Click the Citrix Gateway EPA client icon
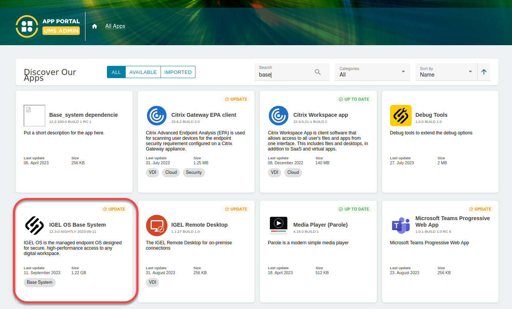This screenshot has width=512, height=309. point(156,116)
